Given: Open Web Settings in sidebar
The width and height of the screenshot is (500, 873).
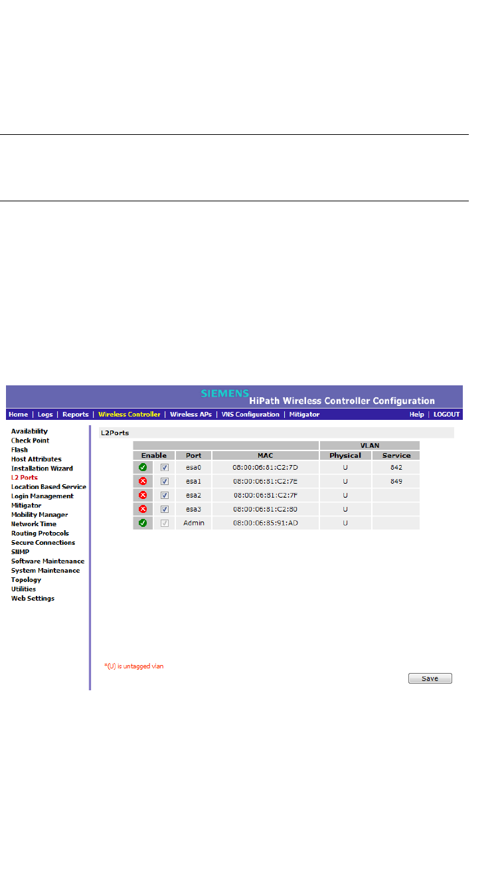Looking at the screenshot, I should pyautogui.click(x=33, y=599).
